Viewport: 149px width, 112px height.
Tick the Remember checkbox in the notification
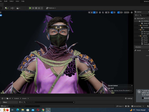coord(143,98)
